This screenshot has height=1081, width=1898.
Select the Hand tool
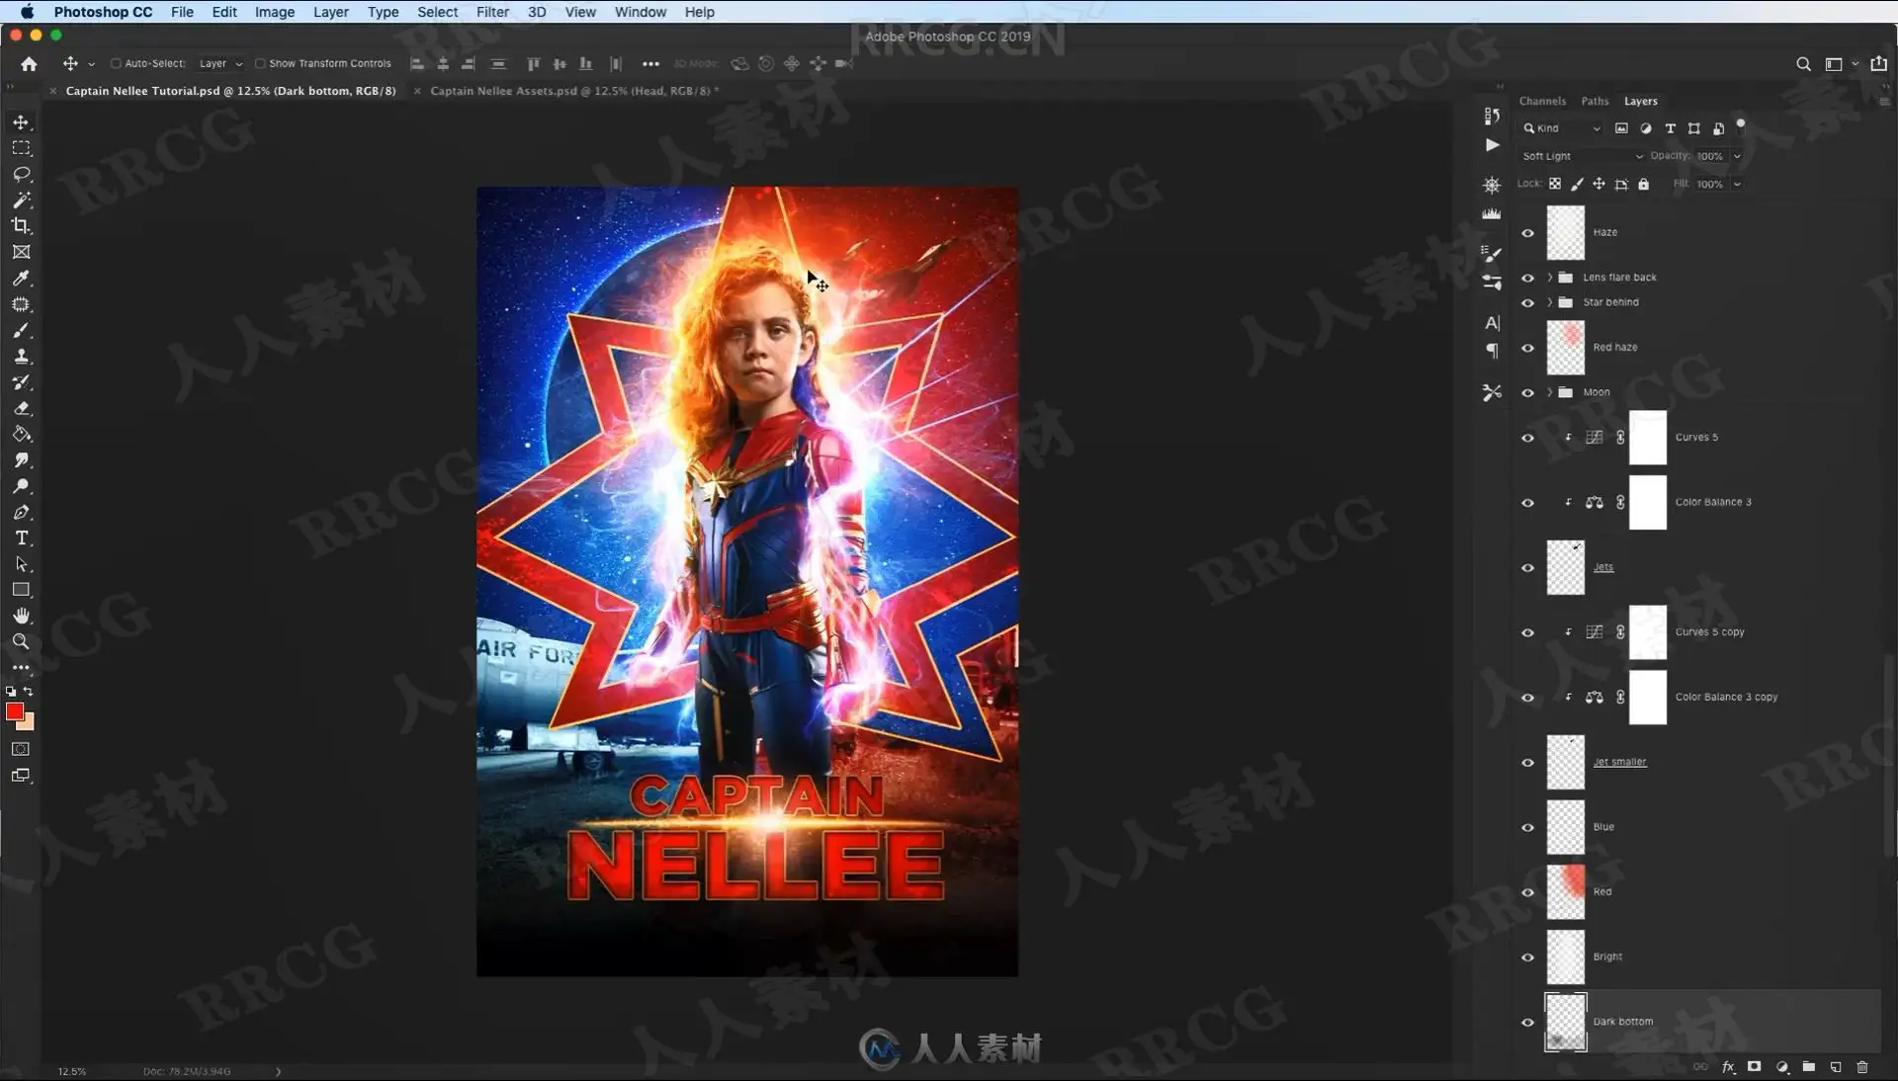[21, 616]
